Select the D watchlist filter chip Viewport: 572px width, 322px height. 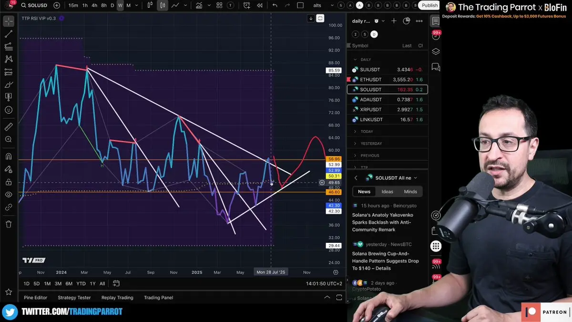[374, 34]
